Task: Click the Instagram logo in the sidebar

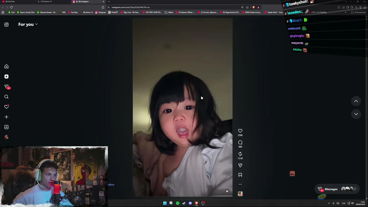Action: click(6, 25)
